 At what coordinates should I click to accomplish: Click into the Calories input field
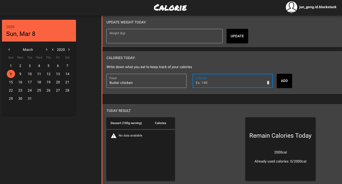pyautogui.click(x=230, y=83)
